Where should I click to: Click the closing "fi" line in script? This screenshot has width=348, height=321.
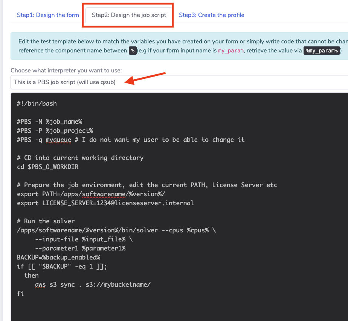coord(20,293)
